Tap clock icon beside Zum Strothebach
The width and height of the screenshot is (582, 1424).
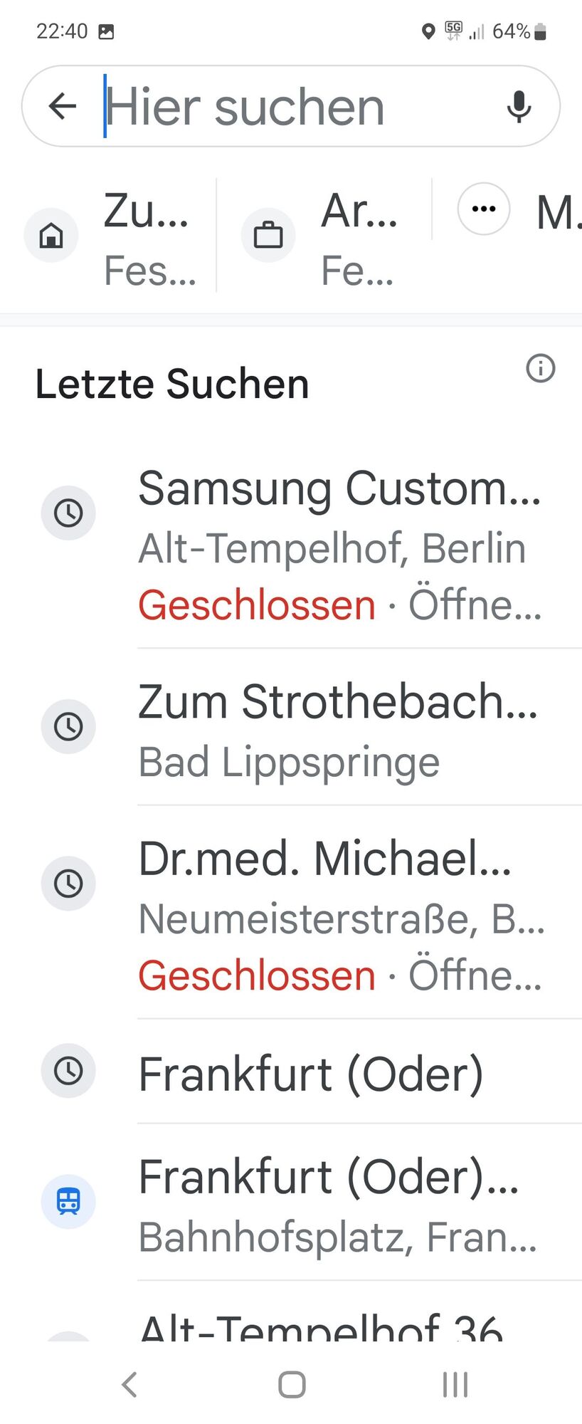[68, 726]
